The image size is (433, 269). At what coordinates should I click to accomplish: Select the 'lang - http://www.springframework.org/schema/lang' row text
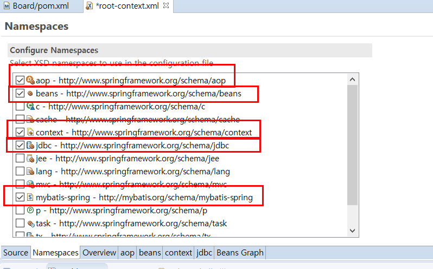(133, 171)
